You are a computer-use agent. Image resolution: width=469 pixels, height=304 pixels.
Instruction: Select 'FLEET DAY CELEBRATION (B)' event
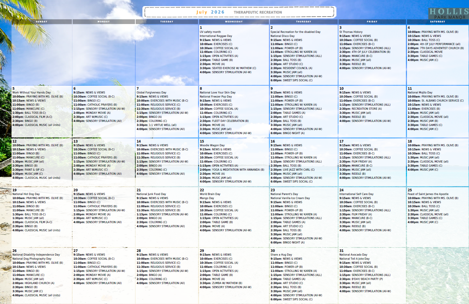pyautogui.click(x=224, y=121)
